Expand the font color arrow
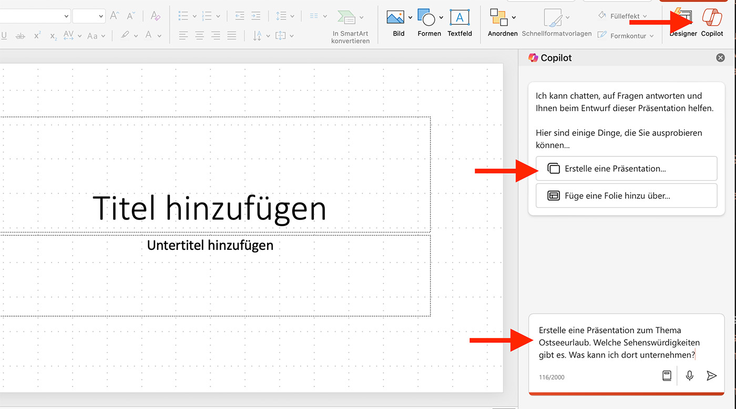Viewport: 736px width, 409px height. pyautogui.click(x=160, y=36)
